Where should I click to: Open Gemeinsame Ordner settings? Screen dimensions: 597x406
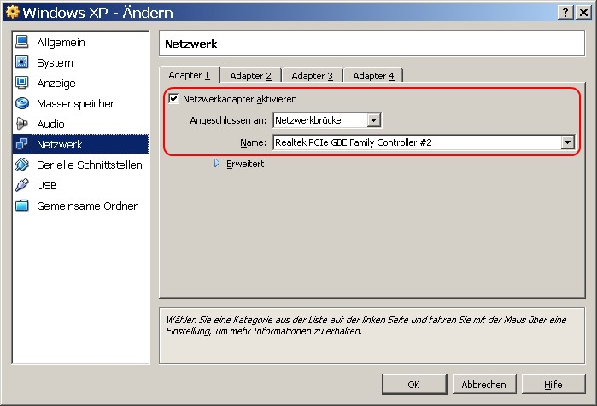pos(87,206)
